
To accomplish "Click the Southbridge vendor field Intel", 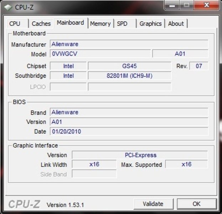I will click(x=68, y=76).
